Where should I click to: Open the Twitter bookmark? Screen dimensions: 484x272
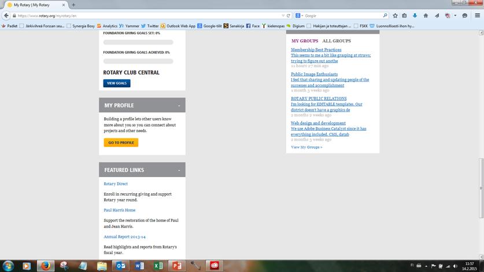[x=150, y=26]
